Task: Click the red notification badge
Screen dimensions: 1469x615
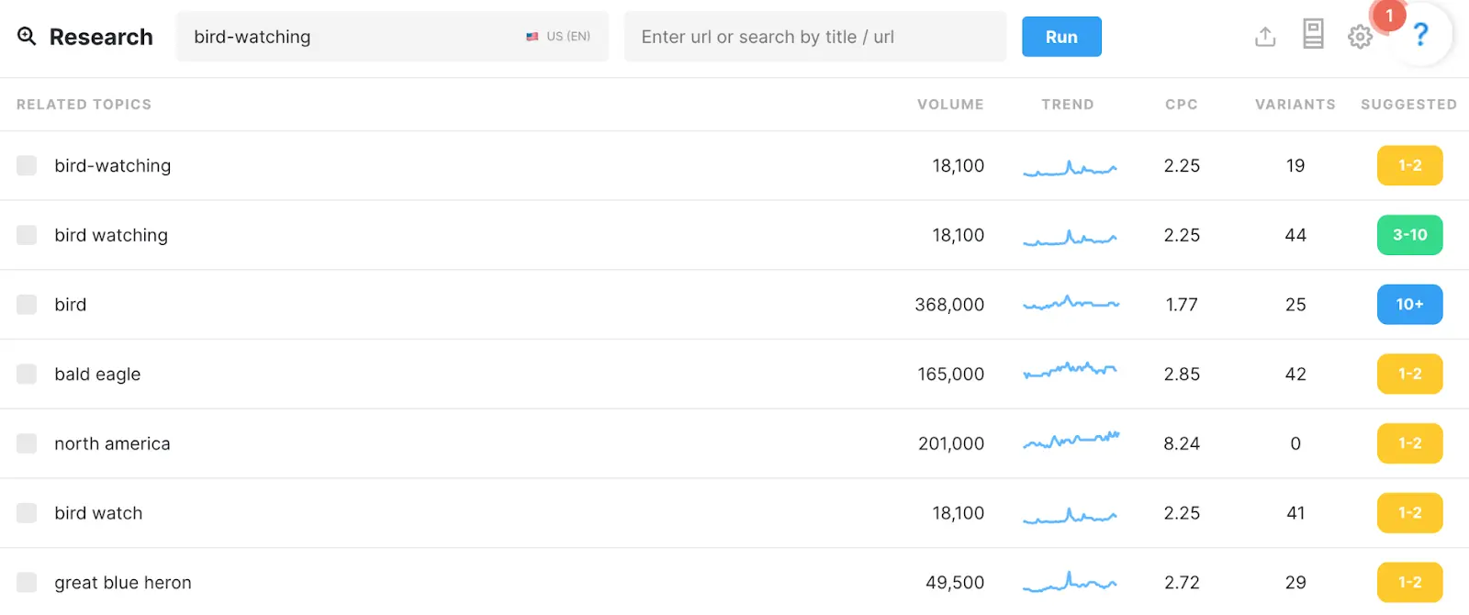Action: click(x=1389, y=16)
